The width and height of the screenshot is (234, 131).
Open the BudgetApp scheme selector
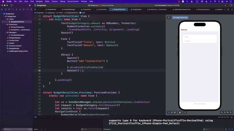[x=93, y=5]
